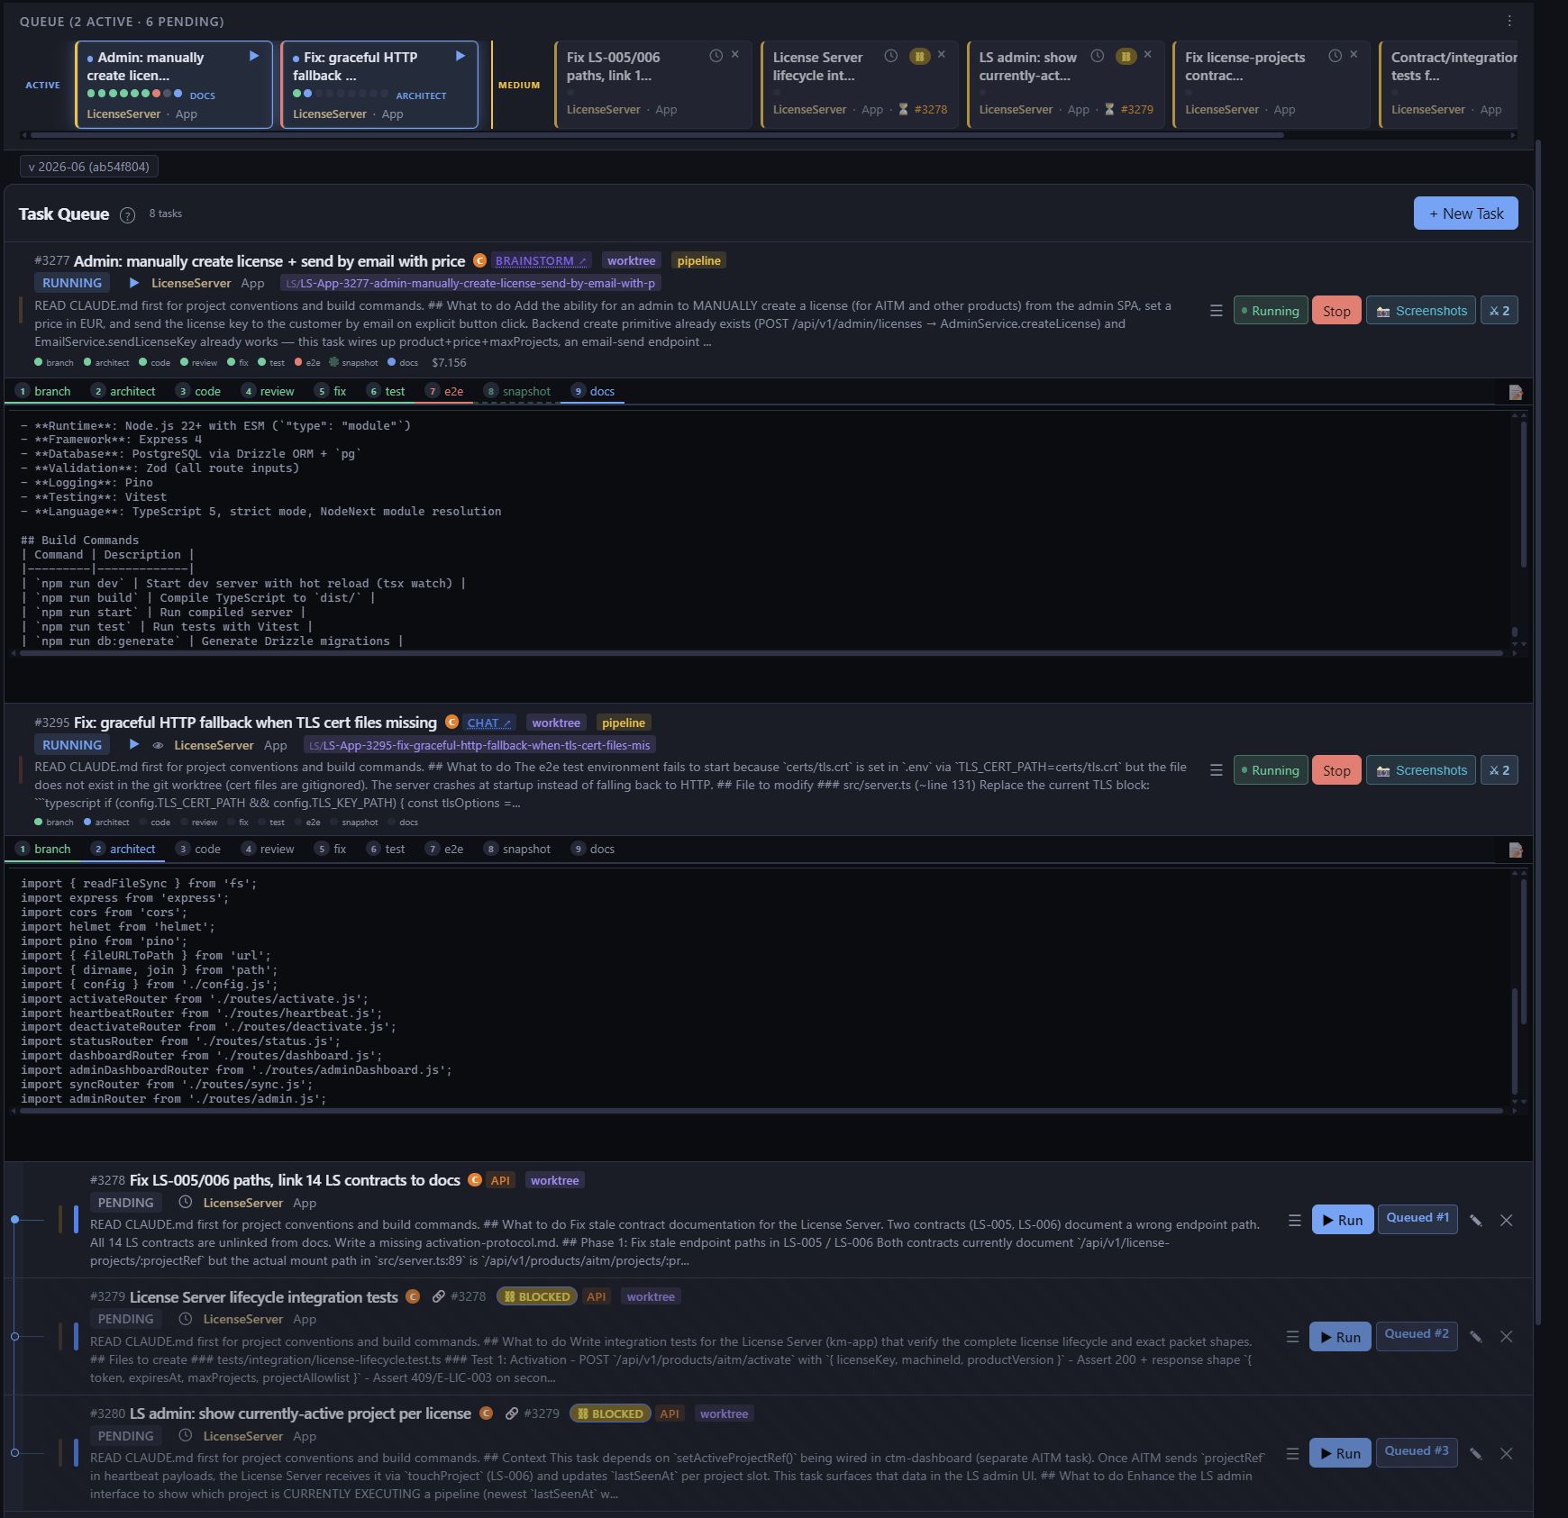Stop running task #3295
The height and width of the screenshot is (1518, 1568).
(x=1336, y=770)
